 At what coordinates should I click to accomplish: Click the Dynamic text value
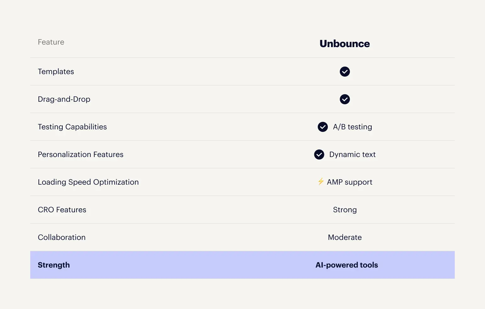(x=352, y=154)
